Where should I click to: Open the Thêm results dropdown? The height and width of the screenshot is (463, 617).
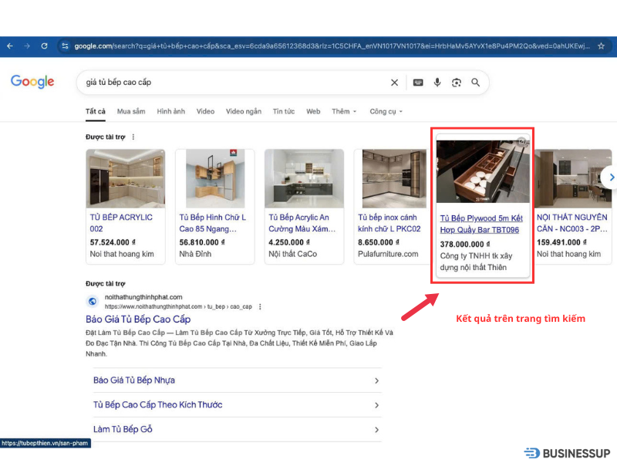pos(343,111)
